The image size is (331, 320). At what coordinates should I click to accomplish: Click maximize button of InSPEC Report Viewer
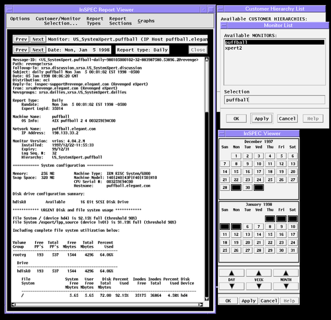point(211,10)
